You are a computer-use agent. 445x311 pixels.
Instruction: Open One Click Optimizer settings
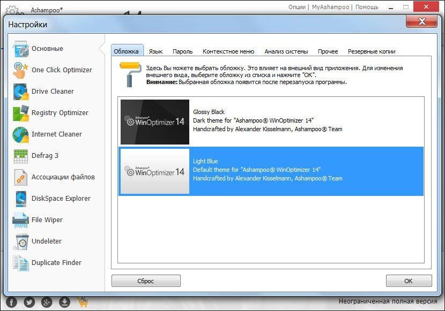(62, 70)
